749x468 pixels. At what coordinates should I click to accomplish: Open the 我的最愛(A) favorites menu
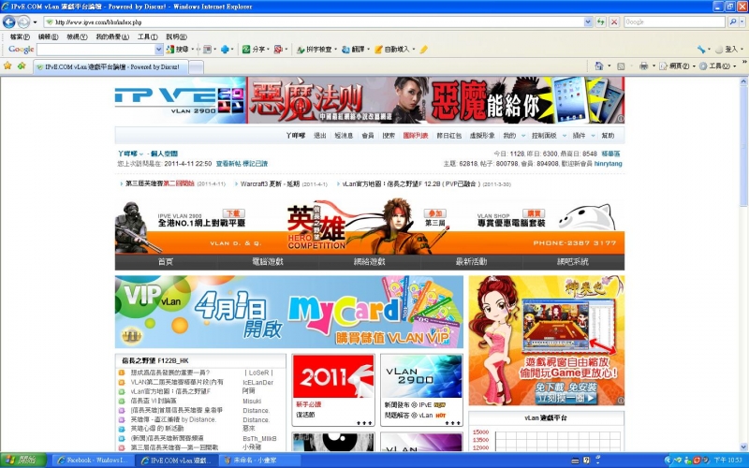(x=112, y=37)
